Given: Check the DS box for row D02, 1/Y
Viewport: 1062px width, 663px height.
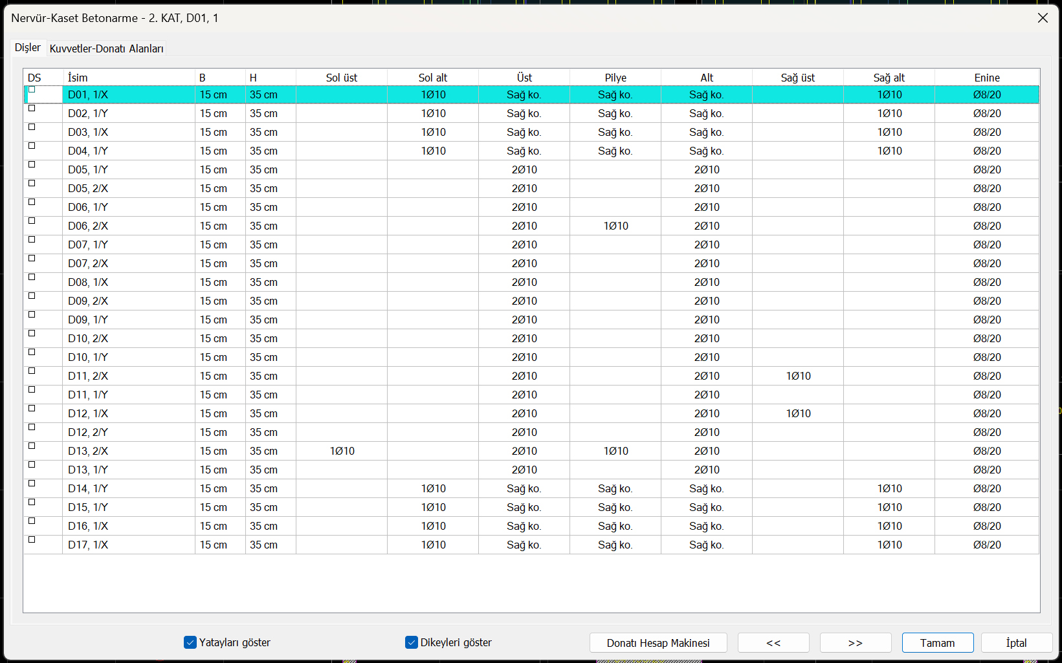Looking at the screenshot, I should 32,109.
